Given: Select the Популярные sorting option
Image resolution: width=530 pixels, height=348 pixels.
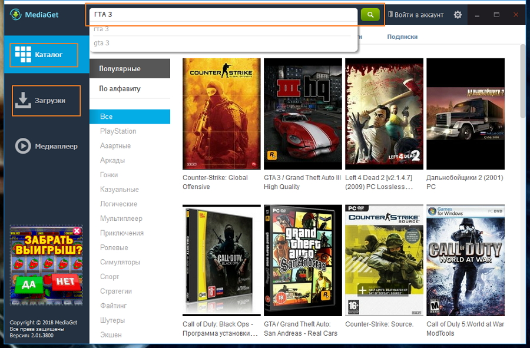Looking at the screenshot, I should point(130,68).
